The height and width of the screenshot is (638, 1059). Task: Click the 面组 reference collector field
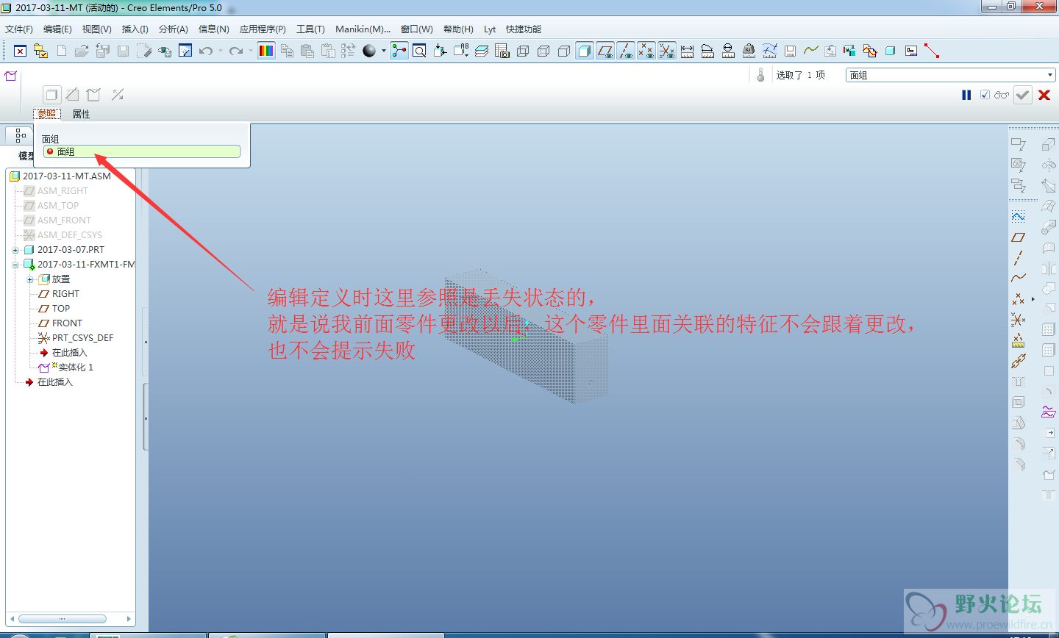click(x=141, y=151)
